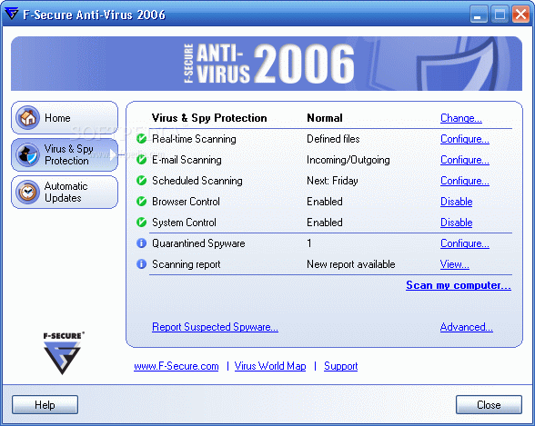The image size is (535, 426).
Task: Switch to the Automatic Updates tab
Action: pos(65,192)
